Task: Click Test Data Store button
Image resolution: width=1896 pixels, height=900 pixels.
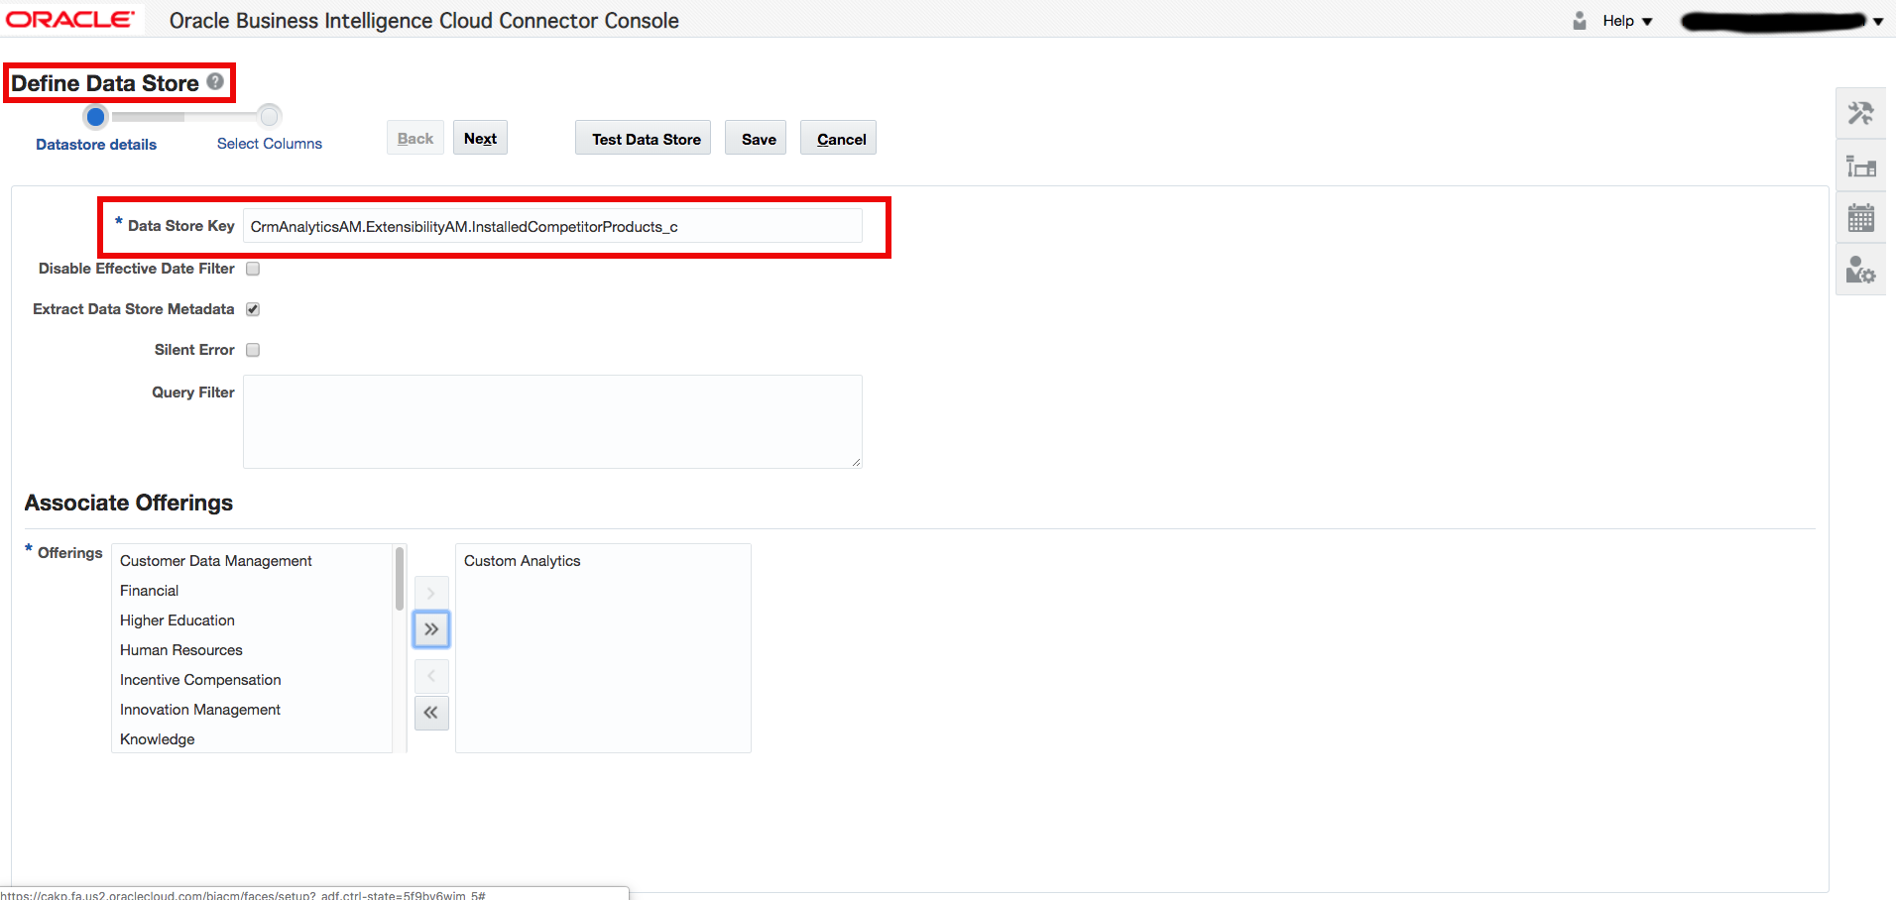Action: click(644, 138)
